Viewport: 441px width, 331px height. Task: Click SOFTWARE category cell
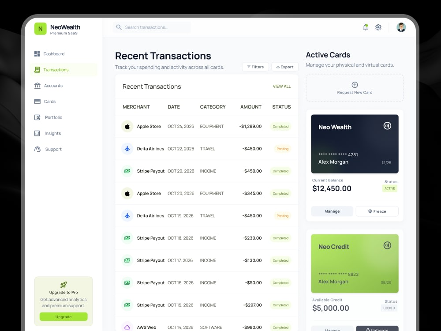pos(211,327)
